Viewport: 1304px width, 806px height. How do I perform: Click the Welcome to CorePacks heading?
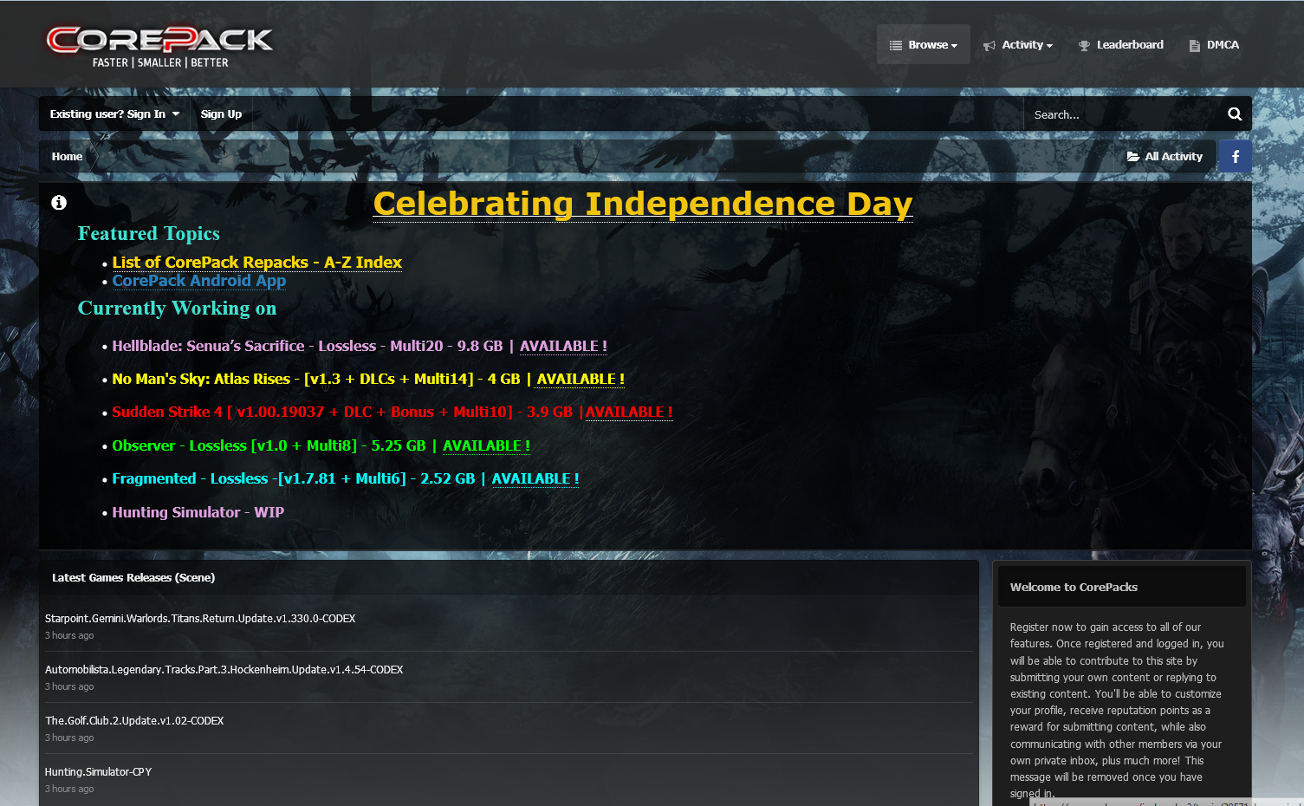coord(1074,588)
